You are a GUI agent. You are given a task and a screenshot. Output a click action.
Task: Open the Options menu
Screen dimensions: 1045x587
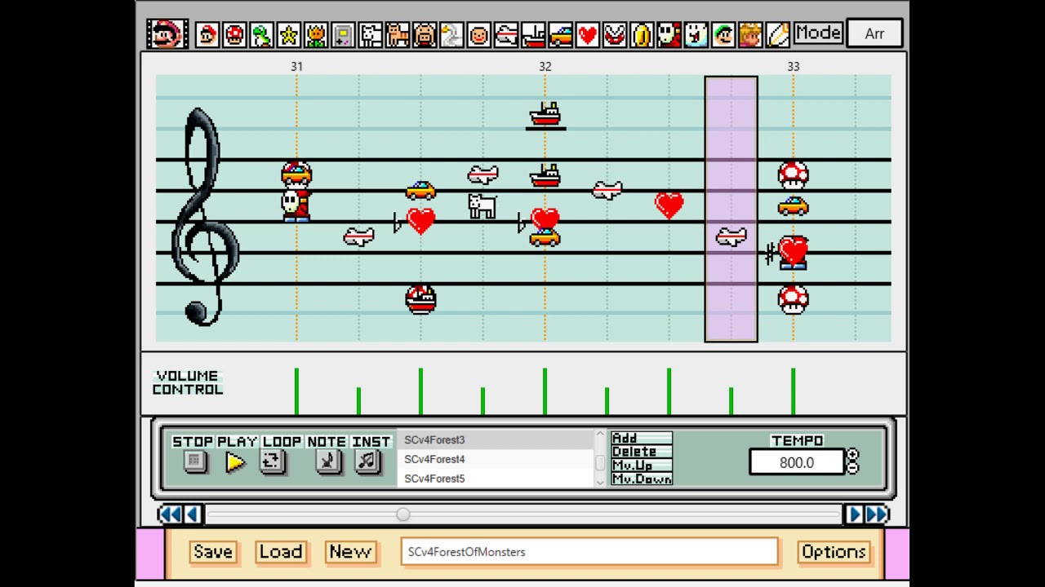point(834,552)
